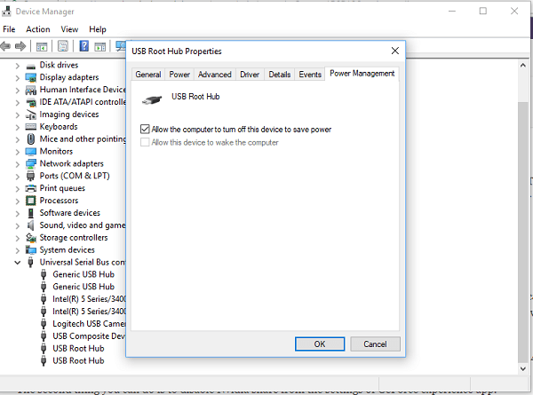The height and width of the screenshot is (395, 533).
Task: Click the Show/Hide Console Tree toolbar icon
Action: 42,46
